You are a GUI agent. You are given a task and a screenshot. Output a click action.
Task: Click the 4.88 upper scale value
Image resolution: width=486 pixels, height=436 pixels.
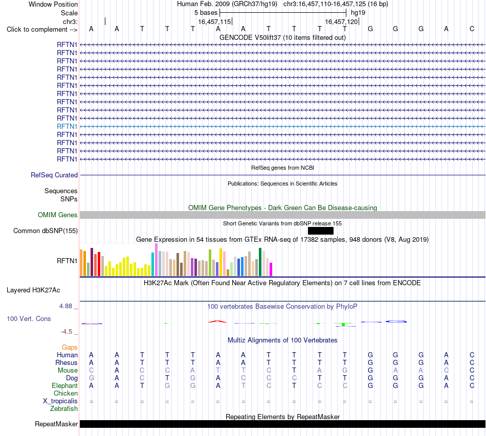pyautogui.click(x=65, y=306)
